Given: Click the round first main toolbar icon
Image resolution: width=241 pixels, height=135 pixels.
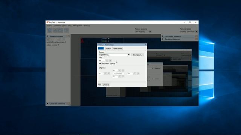Looking at the screenshot, I should (50, 30).
